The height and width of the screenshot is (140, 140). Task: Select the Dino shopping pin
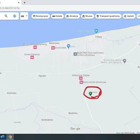pos(68,46)
